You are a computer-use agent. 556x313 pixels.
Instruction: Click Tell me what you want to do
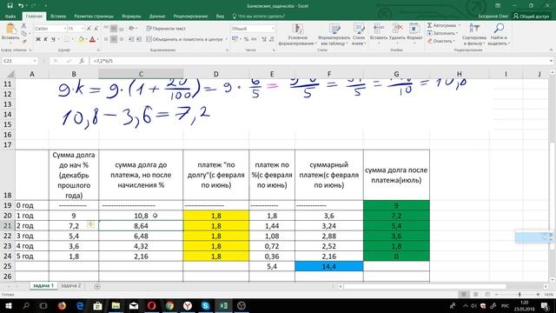tap(259, 17)
